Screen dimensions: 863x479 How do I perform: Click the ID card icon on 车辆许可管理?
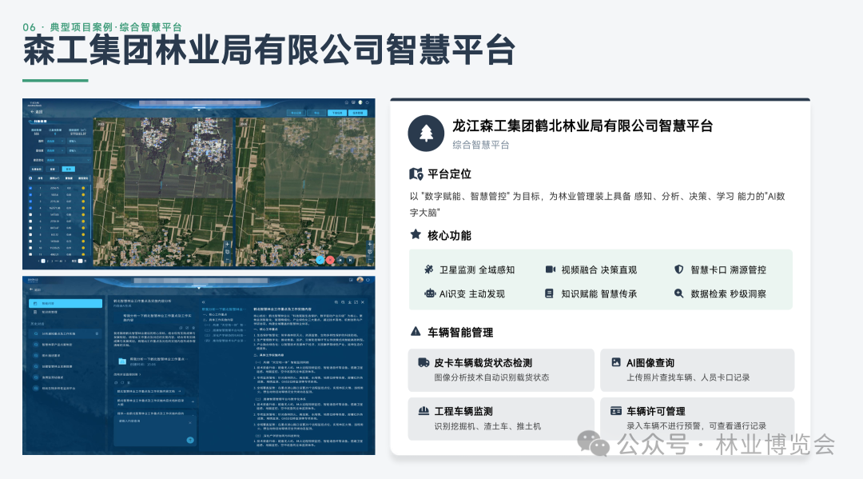tap(616, 411)
